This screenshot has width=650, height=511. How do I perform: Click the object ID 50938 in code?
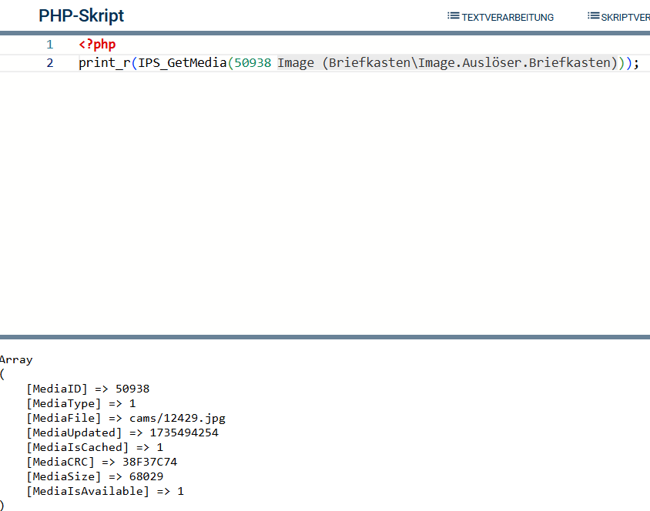click(253, 63)
